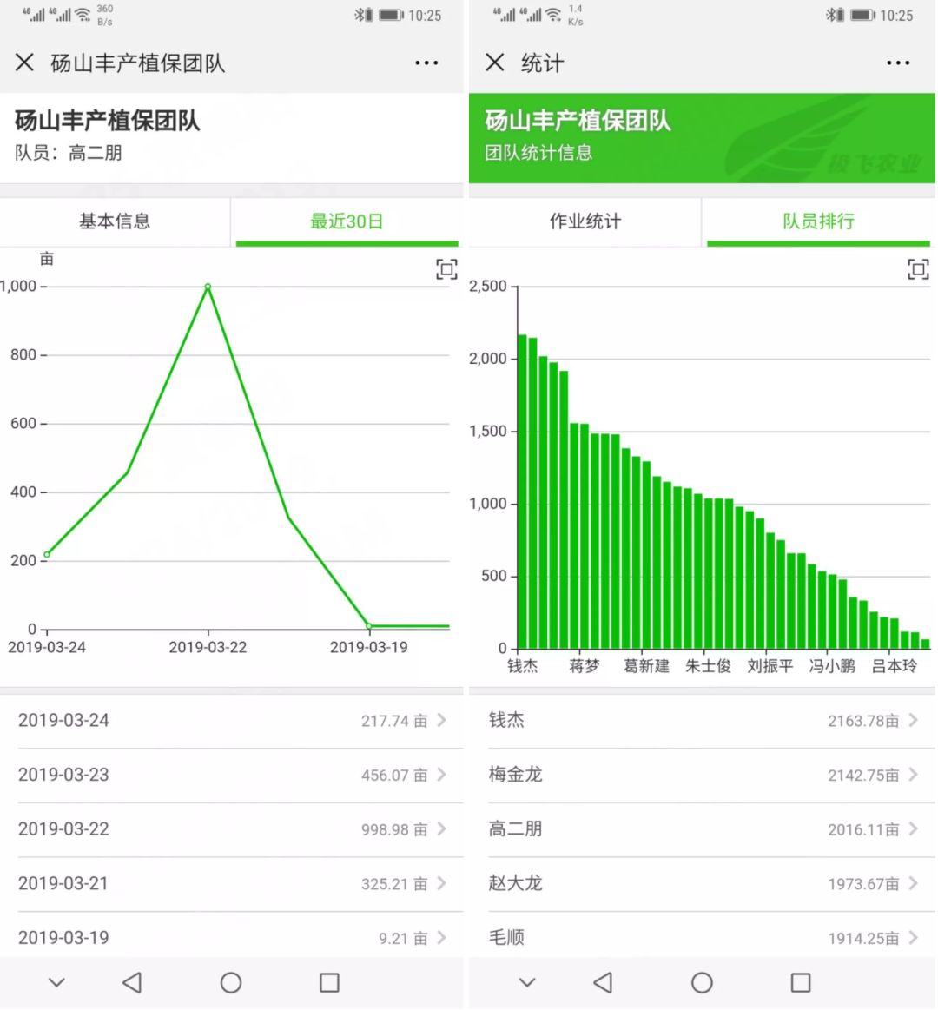Open more options in 统计 header
938x1010 pixels.
(x=898, y=63)
